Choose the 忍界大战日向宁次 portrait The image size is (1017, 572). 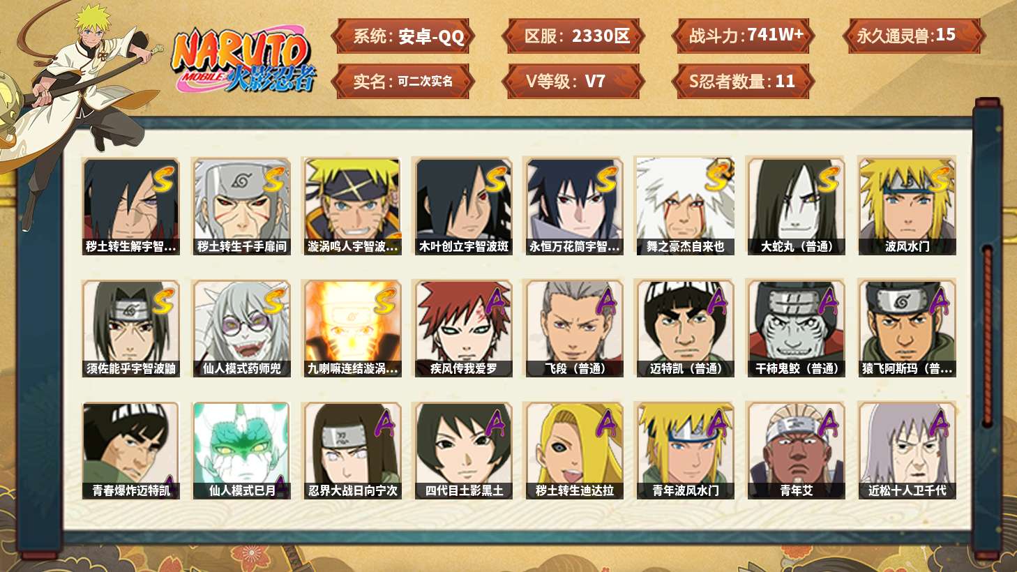tap(352, 451)
